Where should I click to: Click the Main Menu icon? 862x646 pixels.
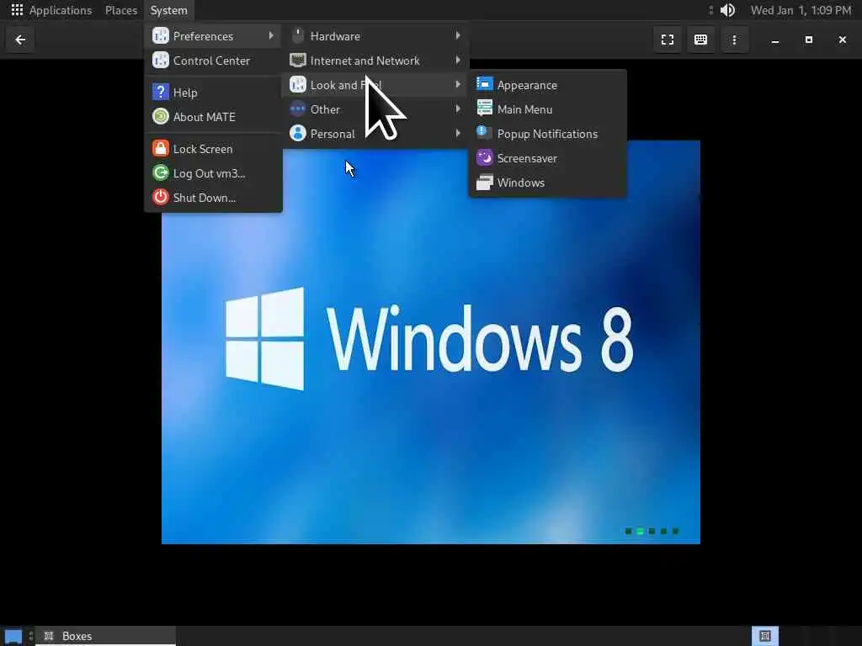484,109
